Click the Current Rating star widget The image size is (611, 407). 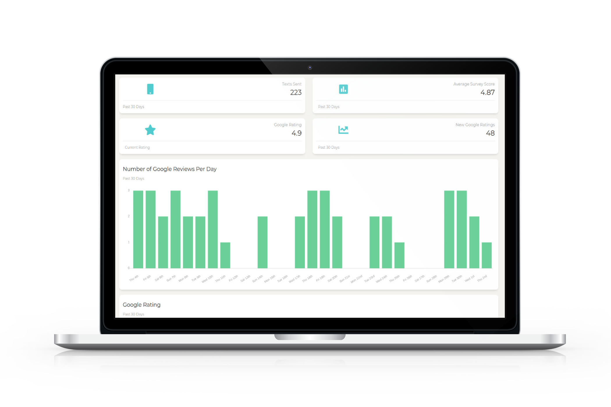coord(151,130)
